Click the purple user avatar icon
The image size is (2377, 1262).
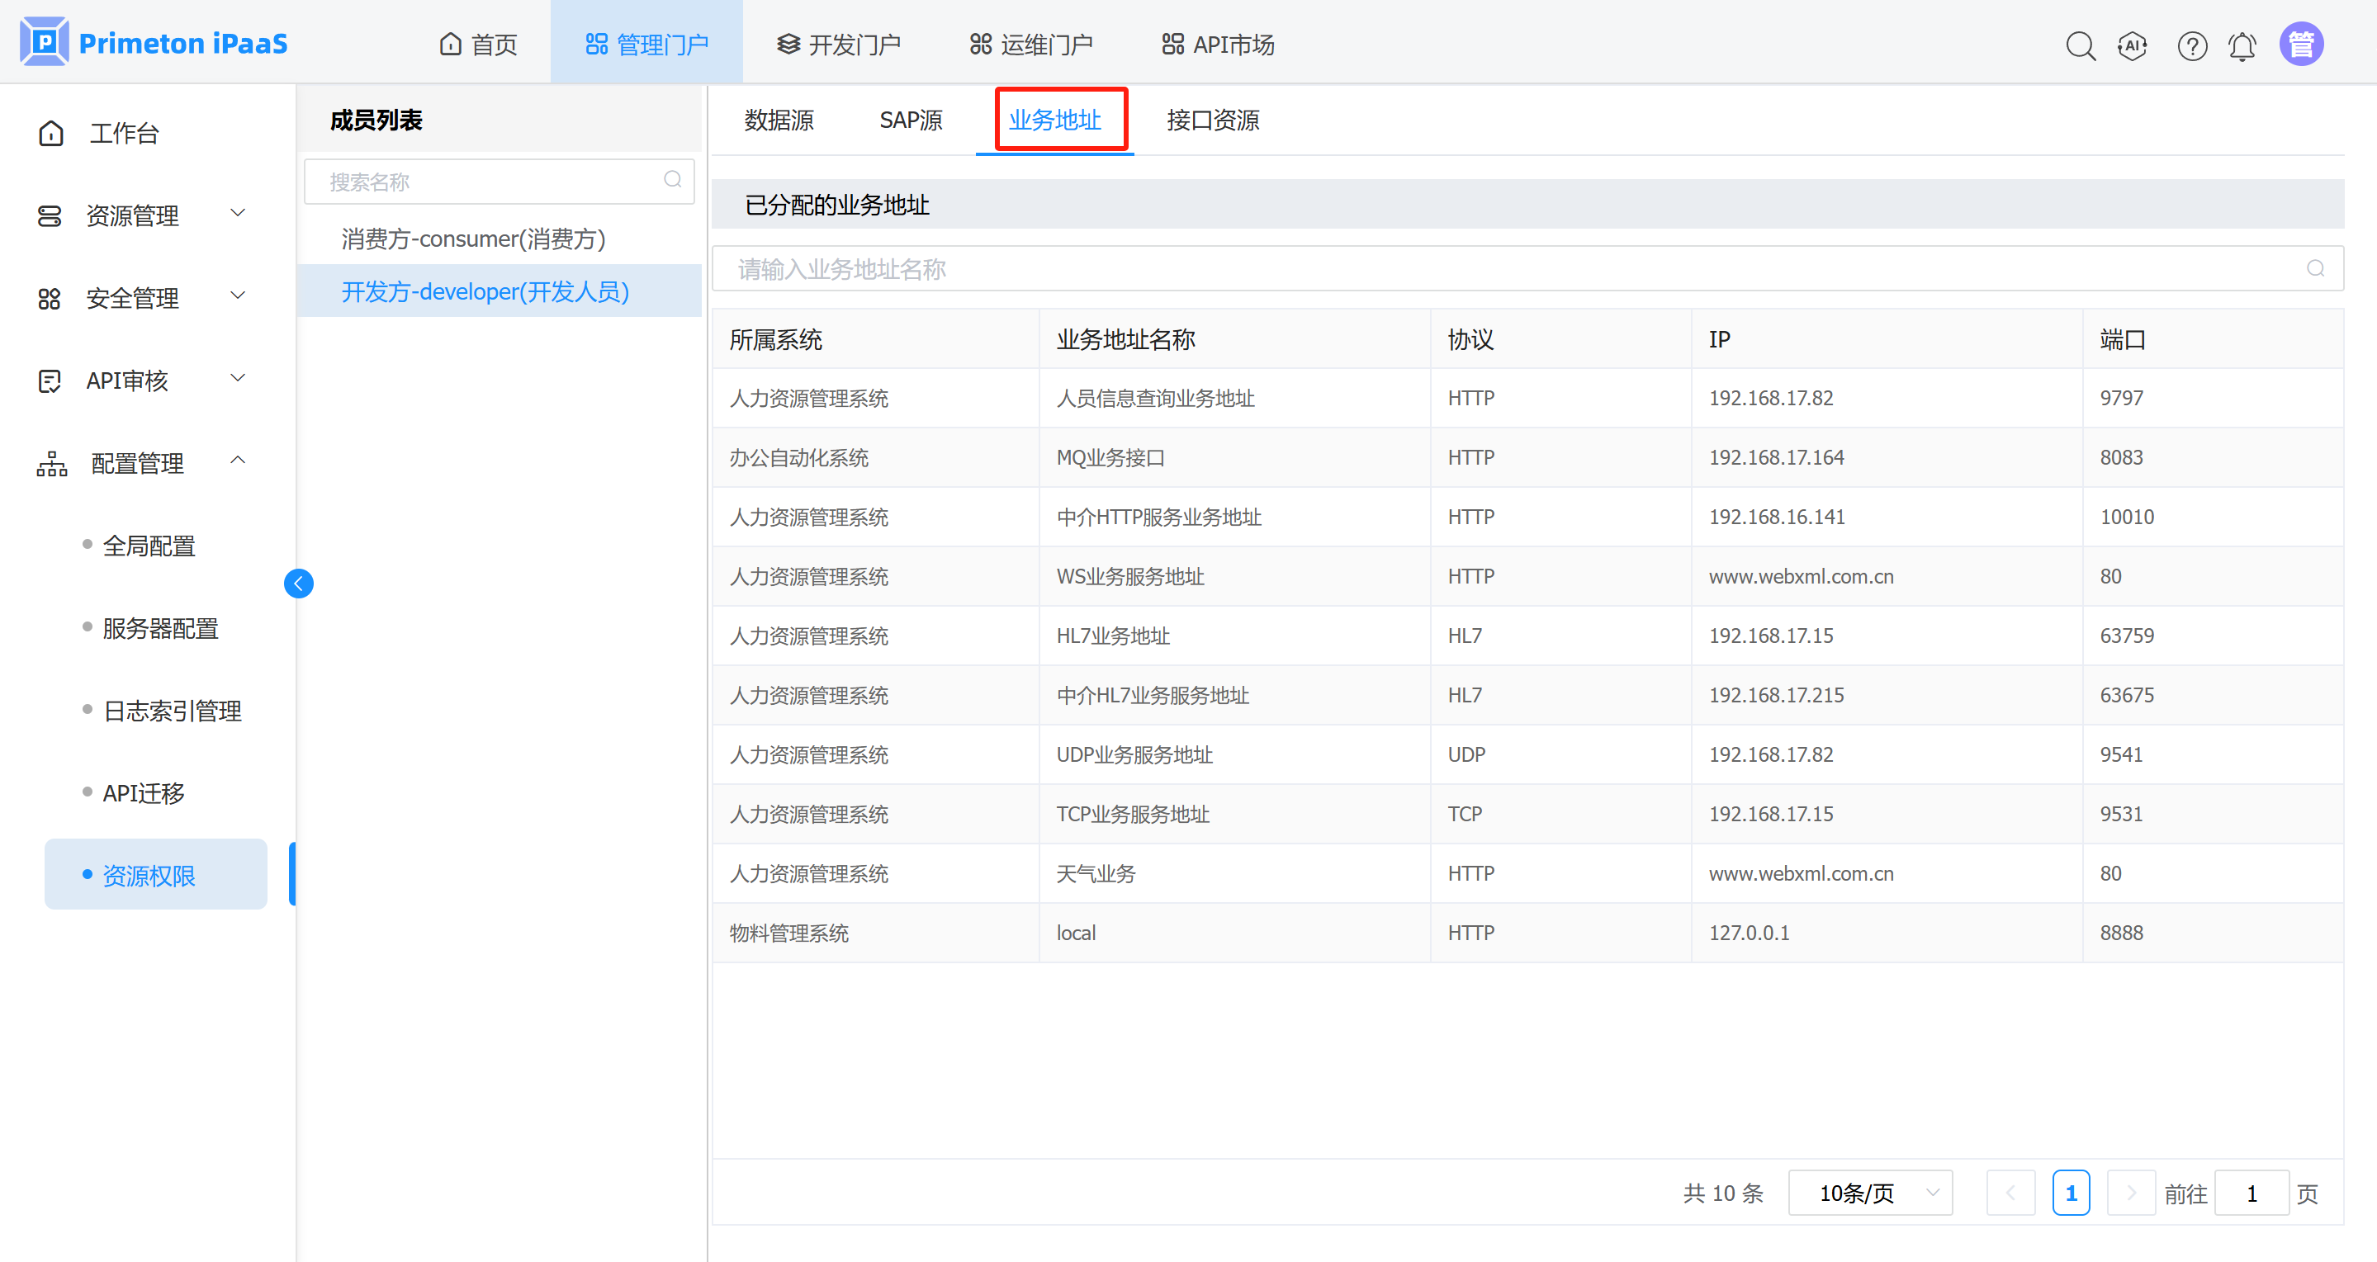pos(2300,45)
